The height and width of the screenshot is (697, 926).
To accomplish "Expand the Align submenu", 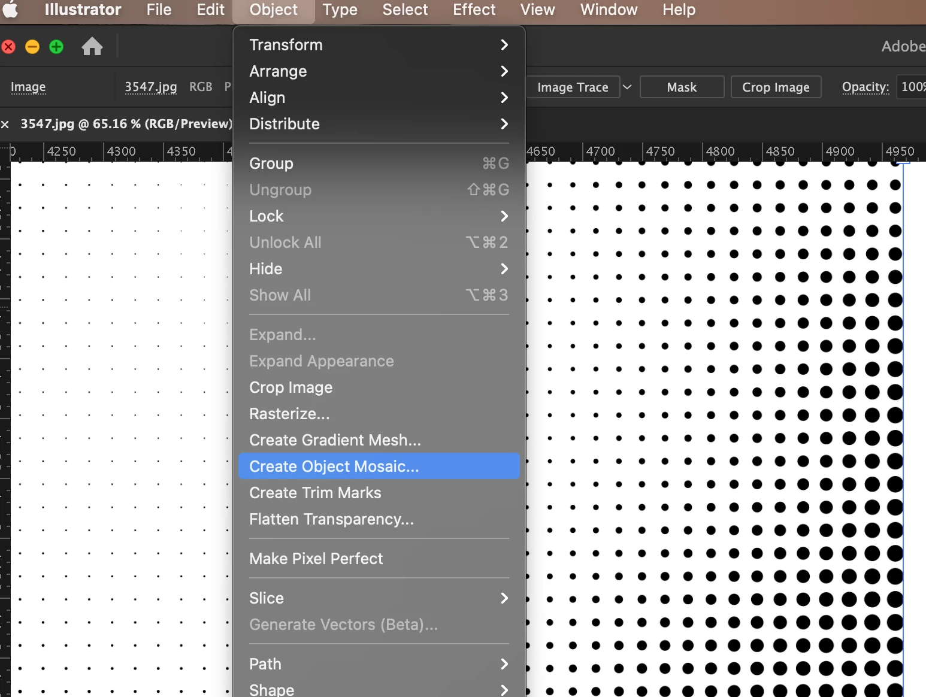I will 379,98.
